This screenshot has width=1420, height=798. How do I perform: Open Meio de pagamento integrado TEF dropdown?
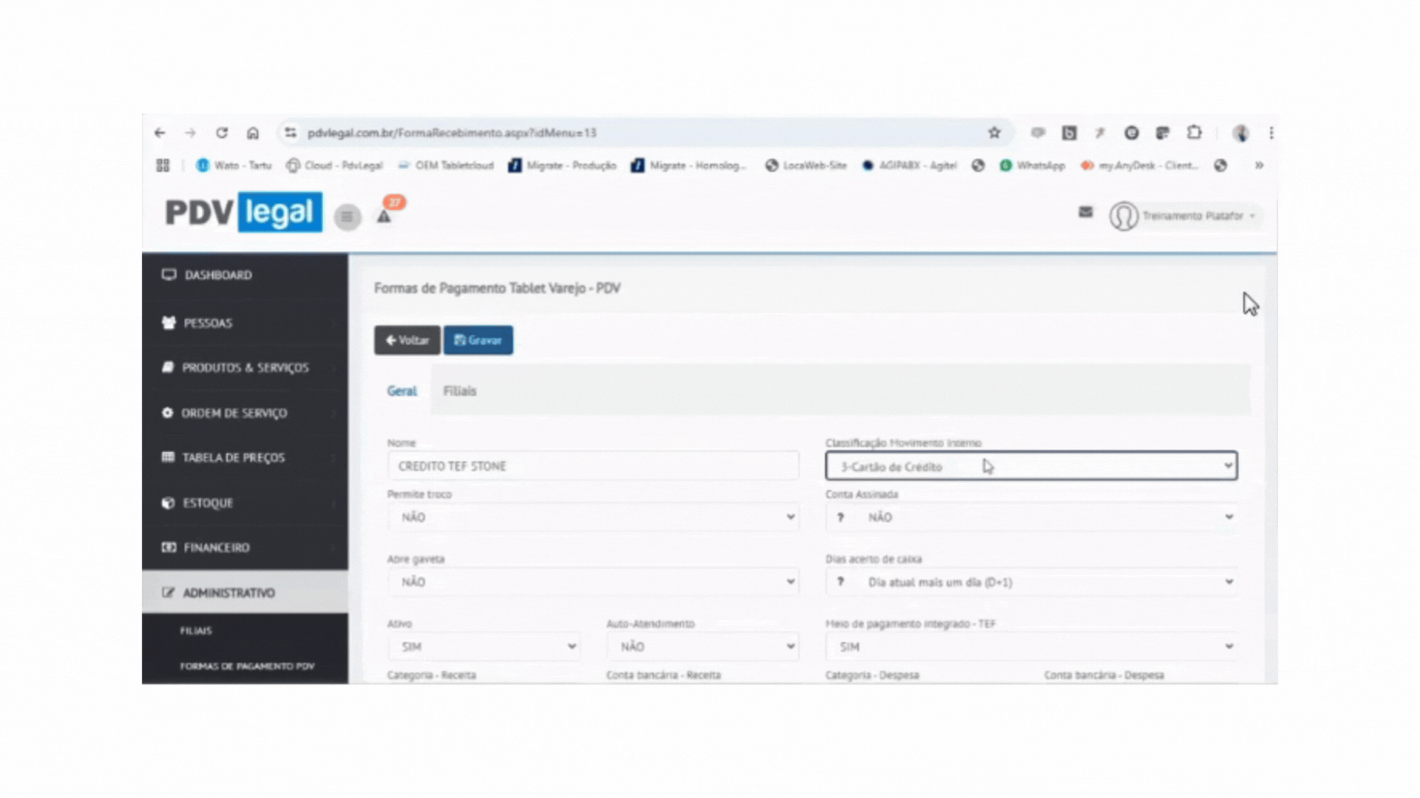(1031, 647)
